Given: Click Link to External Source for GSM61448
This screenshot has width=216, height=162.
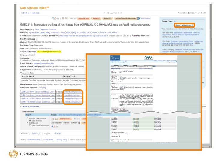Looking at the screenshot, I should tap(73, 102).
